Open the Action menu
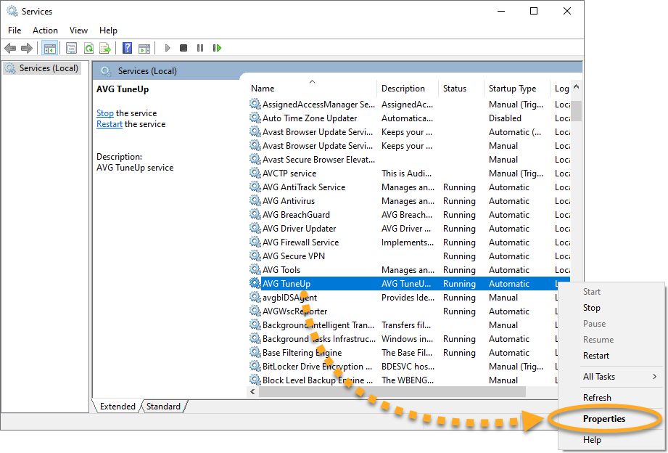Viewport: 668px width, 453px height. coord(45,30)
